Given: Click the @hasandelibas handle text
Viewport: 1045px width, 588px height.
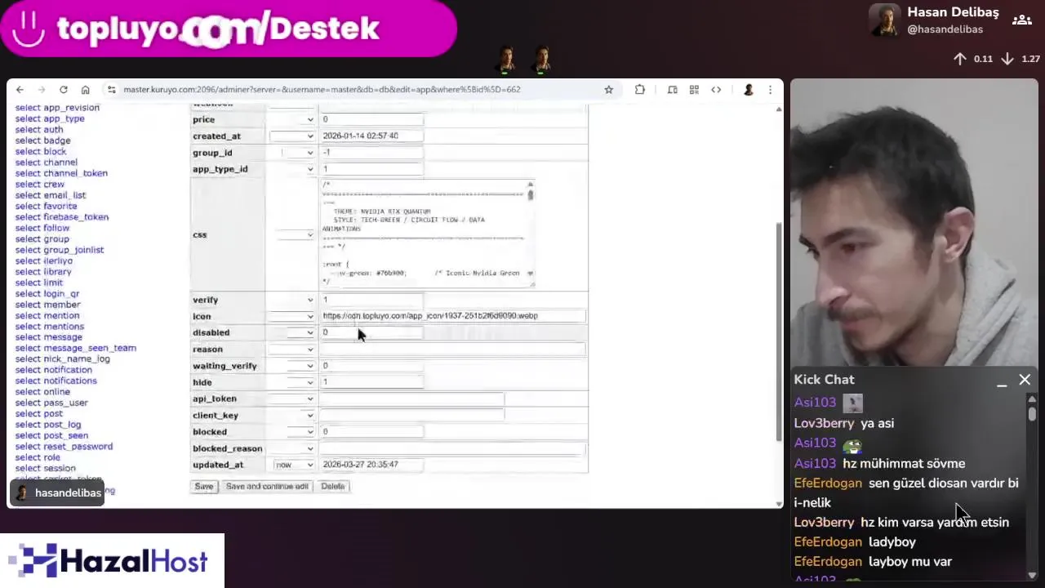Looking at the screenshot, I should pos(945,29).
